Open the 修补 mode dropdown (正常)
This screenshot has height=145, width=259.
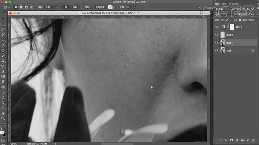[52, 7]
